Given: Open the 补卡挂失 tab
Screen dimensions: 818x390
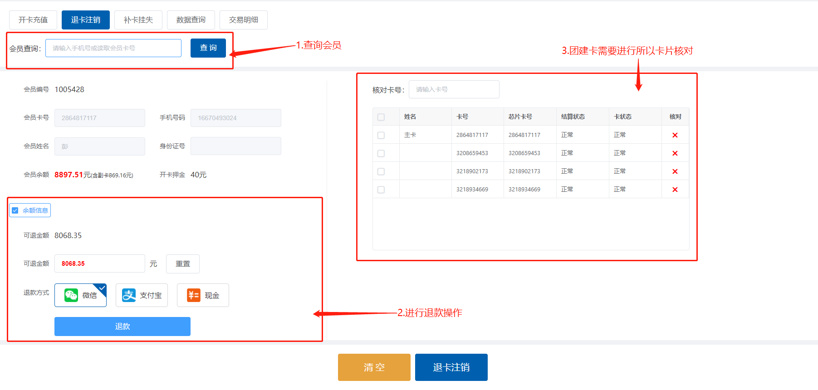Looking at the screenshot, I should click(x=138, y=20).
